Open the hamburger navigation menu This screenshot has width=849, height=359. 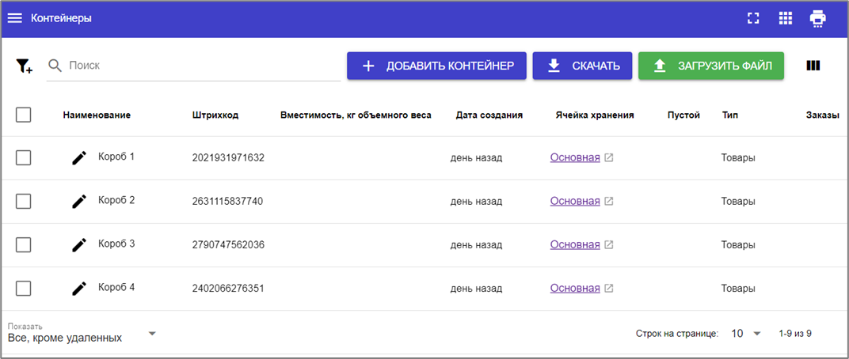(x=15, y=18)
